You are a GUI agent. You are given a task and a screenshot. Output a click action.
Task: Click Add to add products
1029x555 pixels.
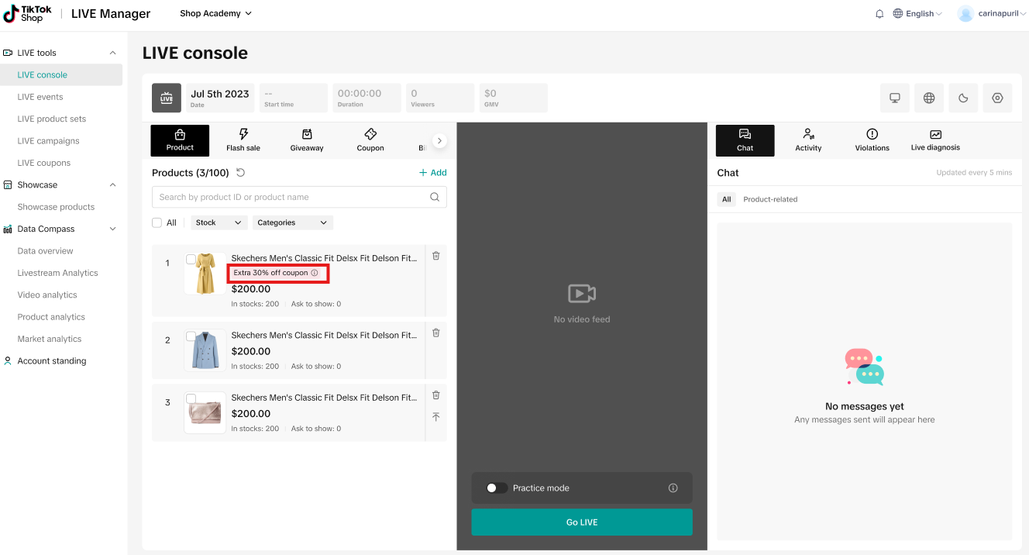pyautogui.click(x=432, y=173)
